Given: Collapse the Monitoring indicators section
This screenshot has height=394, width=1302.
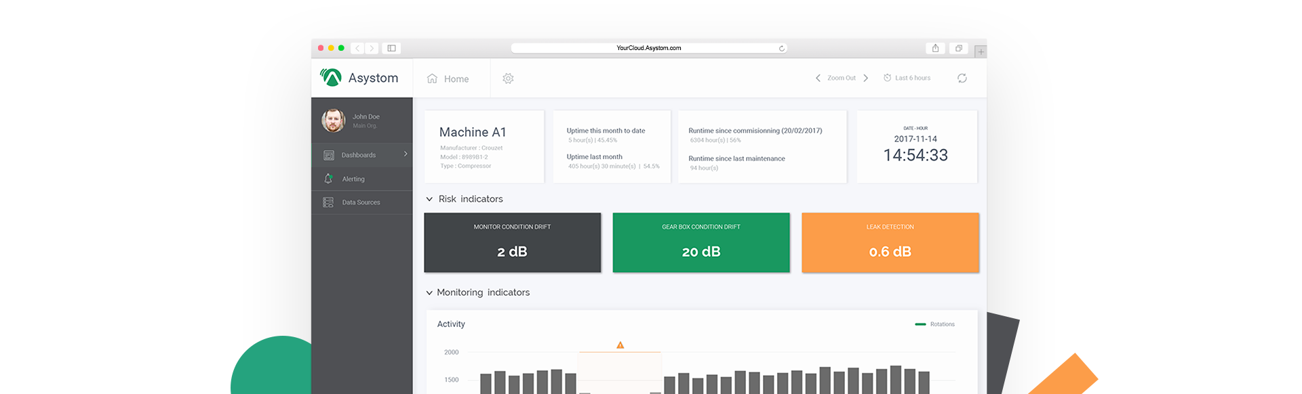Looking at the screenshot, I should (429, 292).
